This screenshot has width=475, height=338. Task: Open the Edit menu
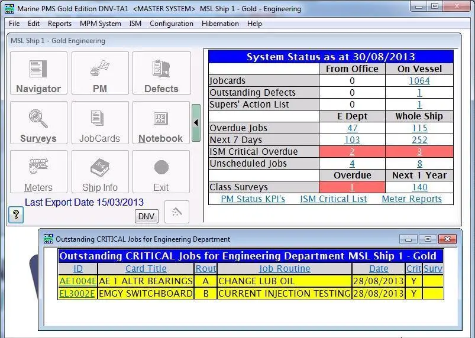point(34,24)
